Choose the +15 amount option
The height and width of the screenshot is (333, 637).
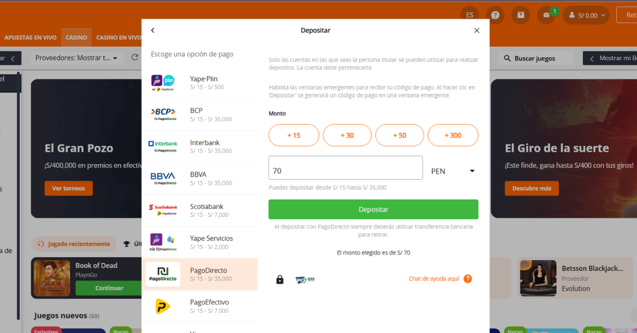(x=294, y=135)
